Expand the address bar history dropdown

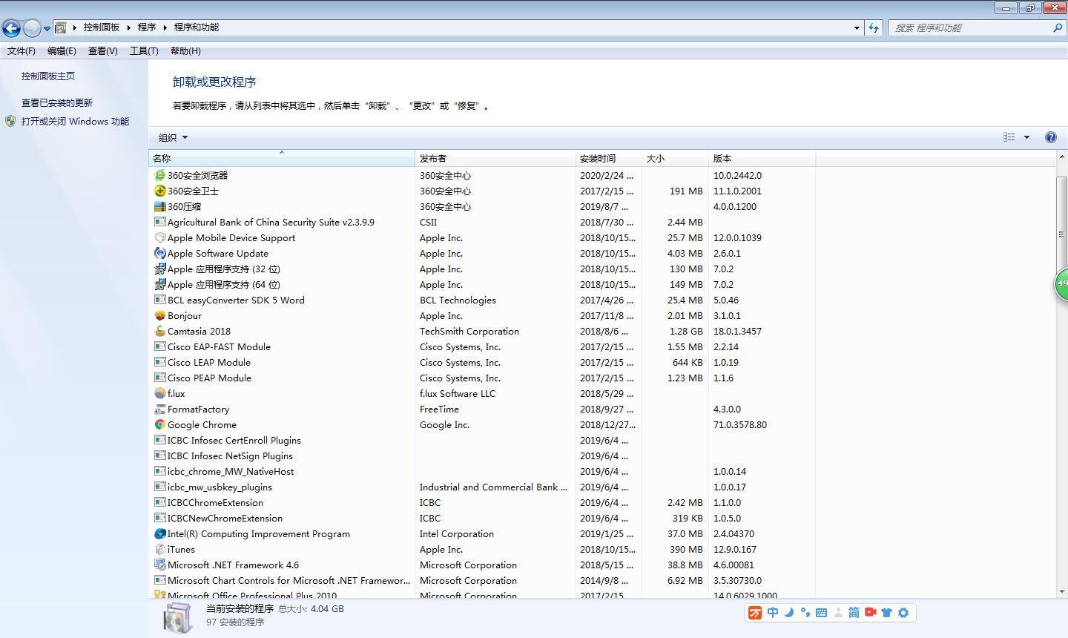tap(857, 27)
